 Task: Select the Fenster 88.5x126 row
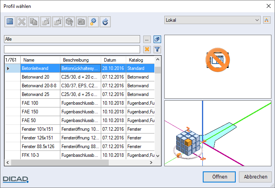tap(80, 147)
